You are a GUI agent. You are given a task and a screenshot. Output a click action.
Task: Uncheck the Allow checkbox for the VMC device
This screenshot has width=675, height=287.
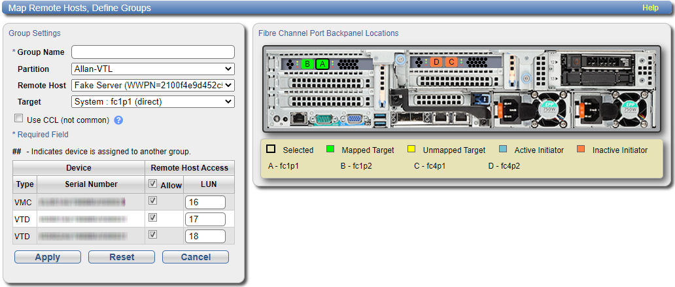point(152,202)
